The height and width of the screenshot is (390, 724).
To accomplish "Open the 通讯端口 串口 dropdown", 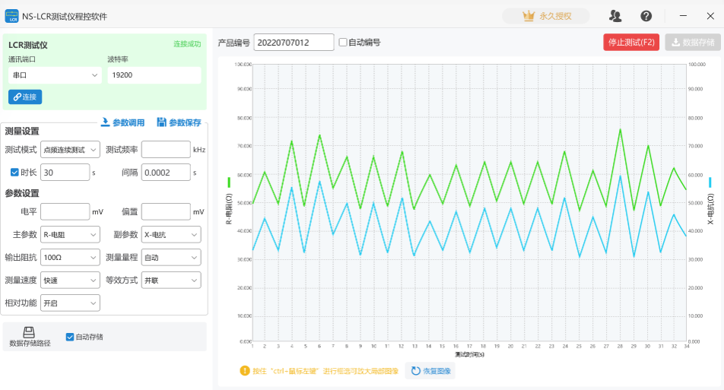I will (x=55, y=75).
